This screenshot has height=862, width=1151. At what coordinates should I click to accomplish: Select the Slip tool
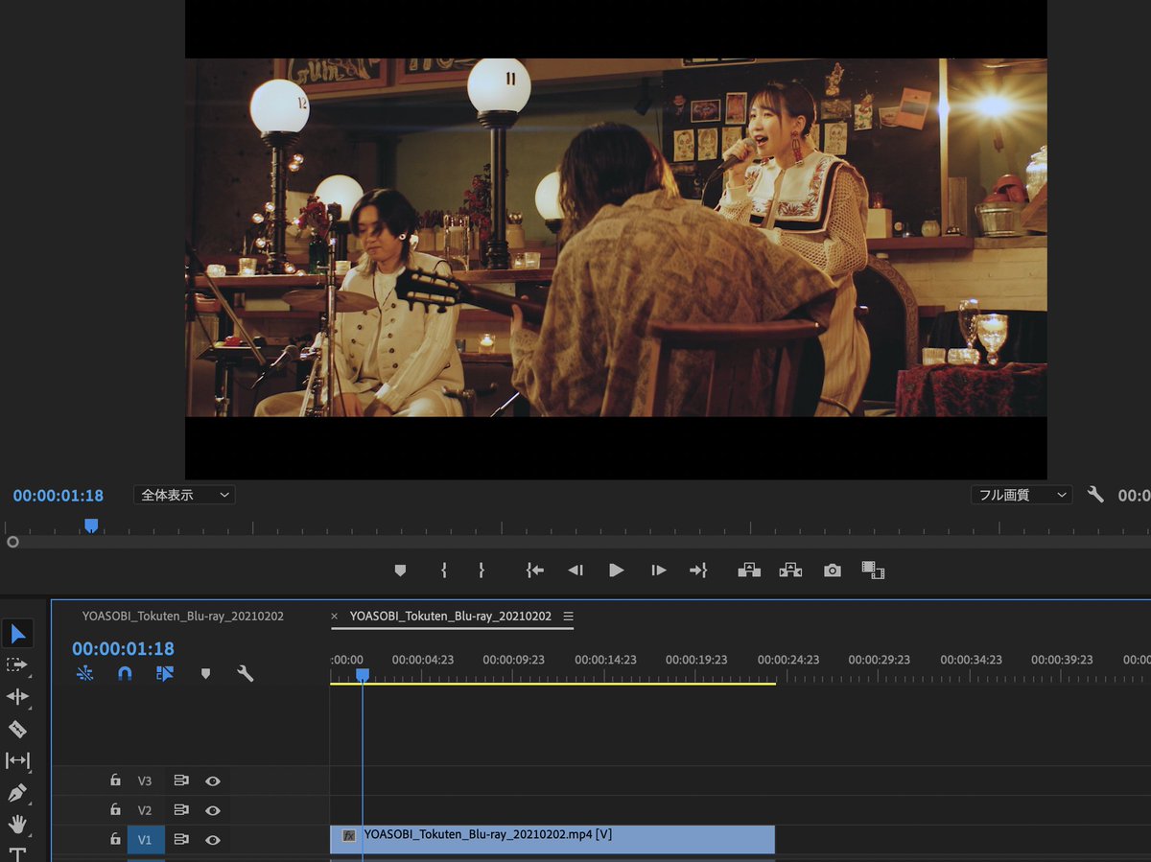click(x=17, y=760)
